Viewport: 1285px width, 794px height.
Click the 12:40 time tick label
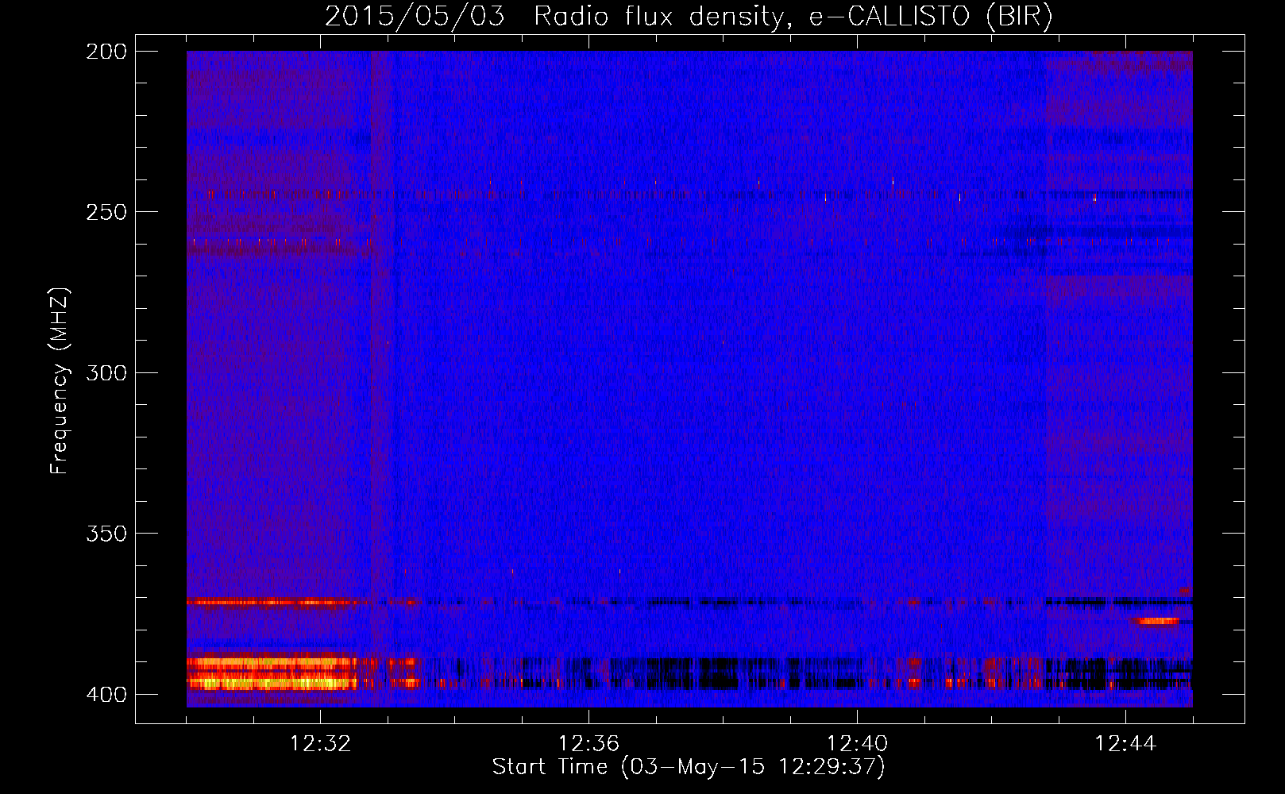coord(857,744)
